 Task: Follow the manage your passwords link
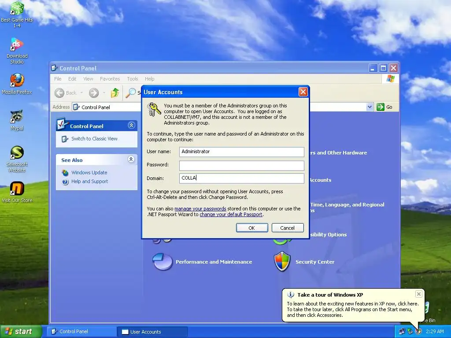(200, 209)
